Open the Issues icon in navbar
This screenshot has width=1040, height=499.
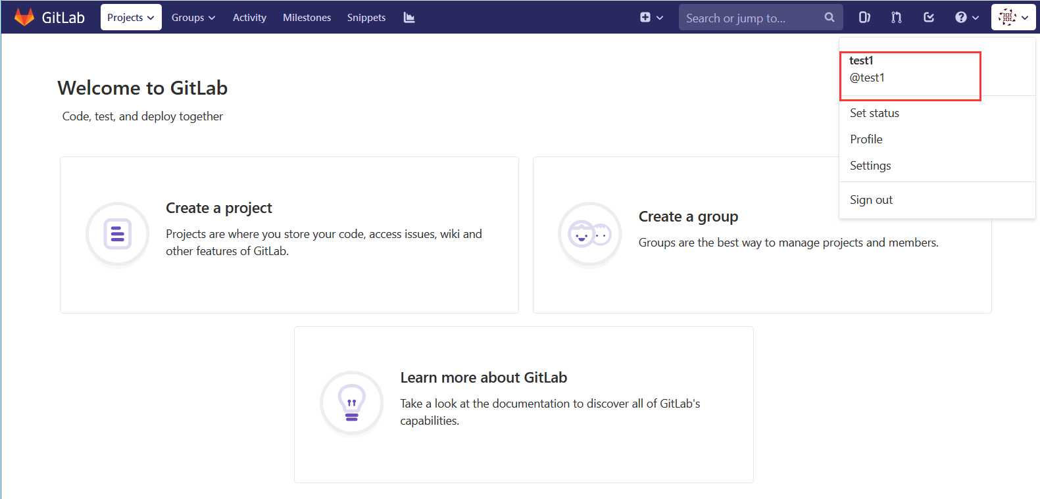pos(864,17)
